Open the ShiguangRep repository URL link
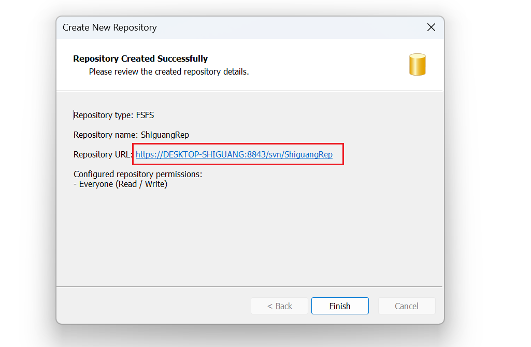 coord(234,154)
